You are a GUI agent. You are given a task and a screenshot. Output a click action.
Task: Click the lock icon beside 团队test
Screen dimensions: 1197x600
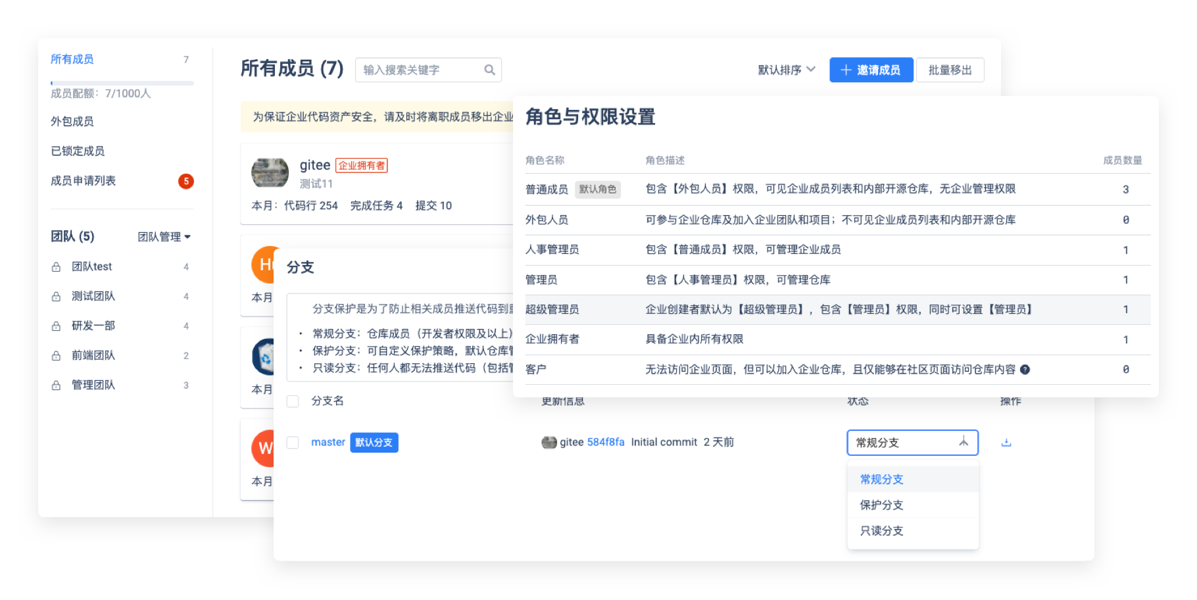click(57, 267)
